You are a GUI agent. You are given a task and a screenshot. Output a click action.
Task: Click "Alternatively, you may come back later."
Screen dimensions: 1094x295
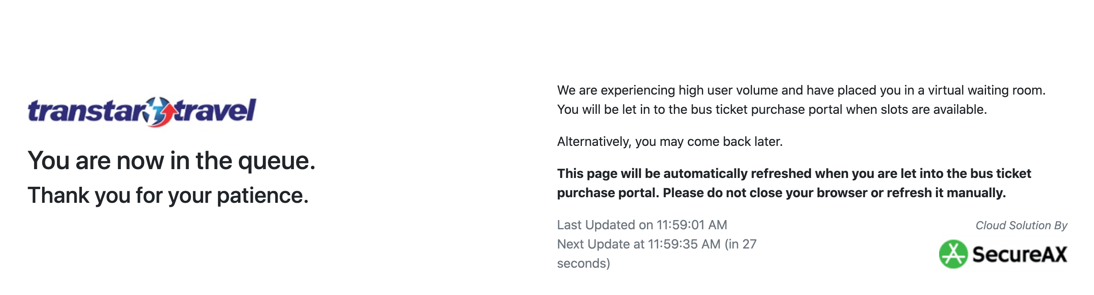(x=669, y=141)
